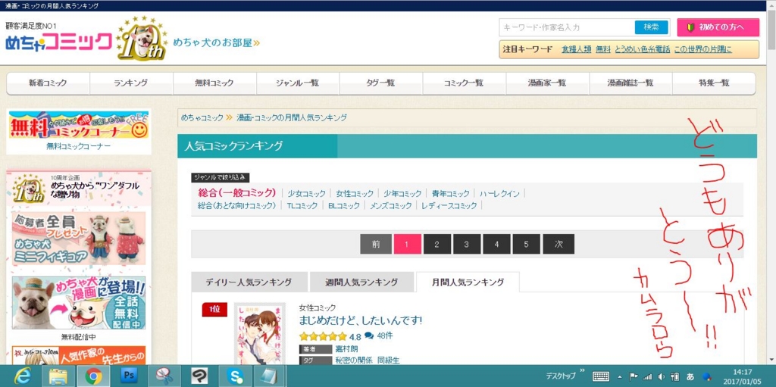Click the 無料コミックコーナー banner image
Image resolution: width=776 pixels, height=387 pixels.
click(79, 124)
